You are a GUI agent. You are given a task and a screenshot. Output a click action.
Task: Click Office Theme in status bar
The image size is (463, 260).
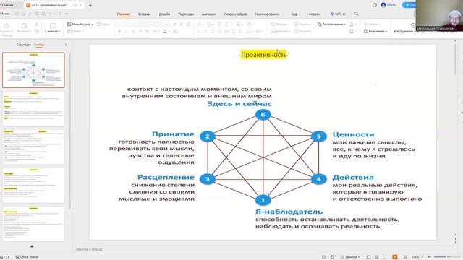pyautogui.click(x=27, y=257)
